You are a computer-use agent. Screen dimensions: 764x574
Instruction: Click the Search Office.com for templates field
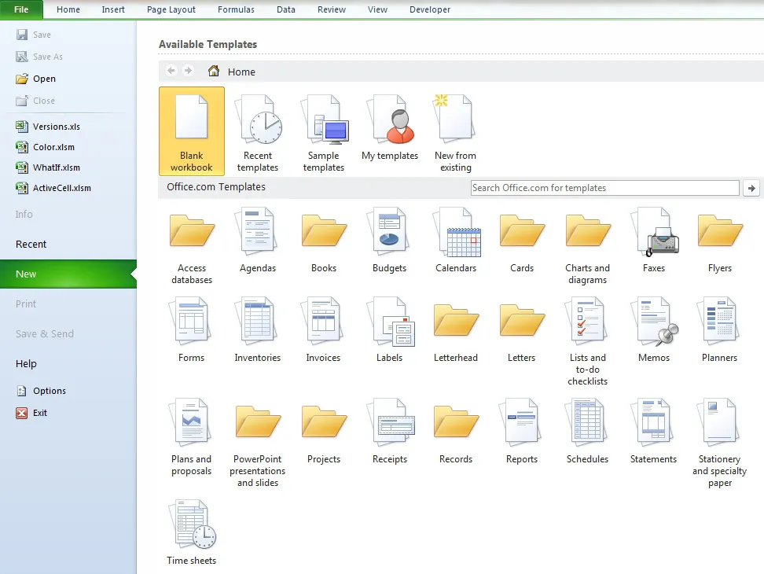pyautogui.click(x=604, y=188)
